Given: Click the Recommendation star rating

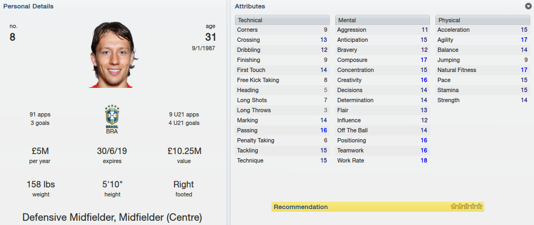Looking at the screenshot, I should 466,206.
